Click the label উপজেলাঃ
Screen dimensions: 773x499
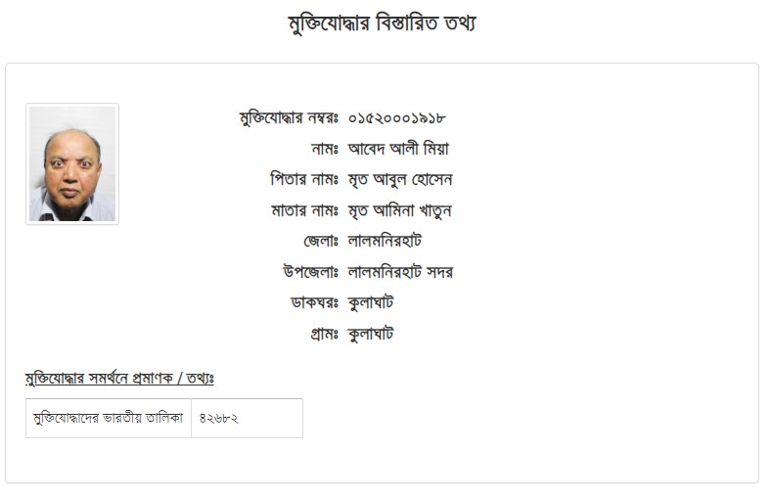coord(310,272)
